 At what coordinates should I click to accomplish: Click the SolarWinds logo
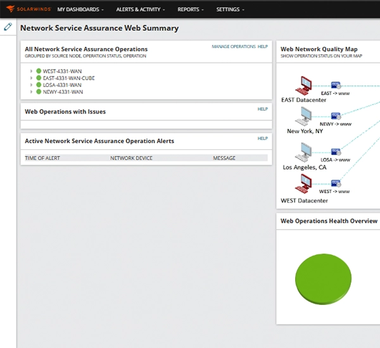(28, 9)
